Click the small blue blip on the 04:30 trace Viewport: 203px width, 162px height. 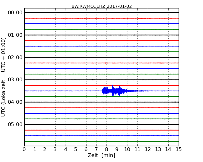[x=57, y=113]
